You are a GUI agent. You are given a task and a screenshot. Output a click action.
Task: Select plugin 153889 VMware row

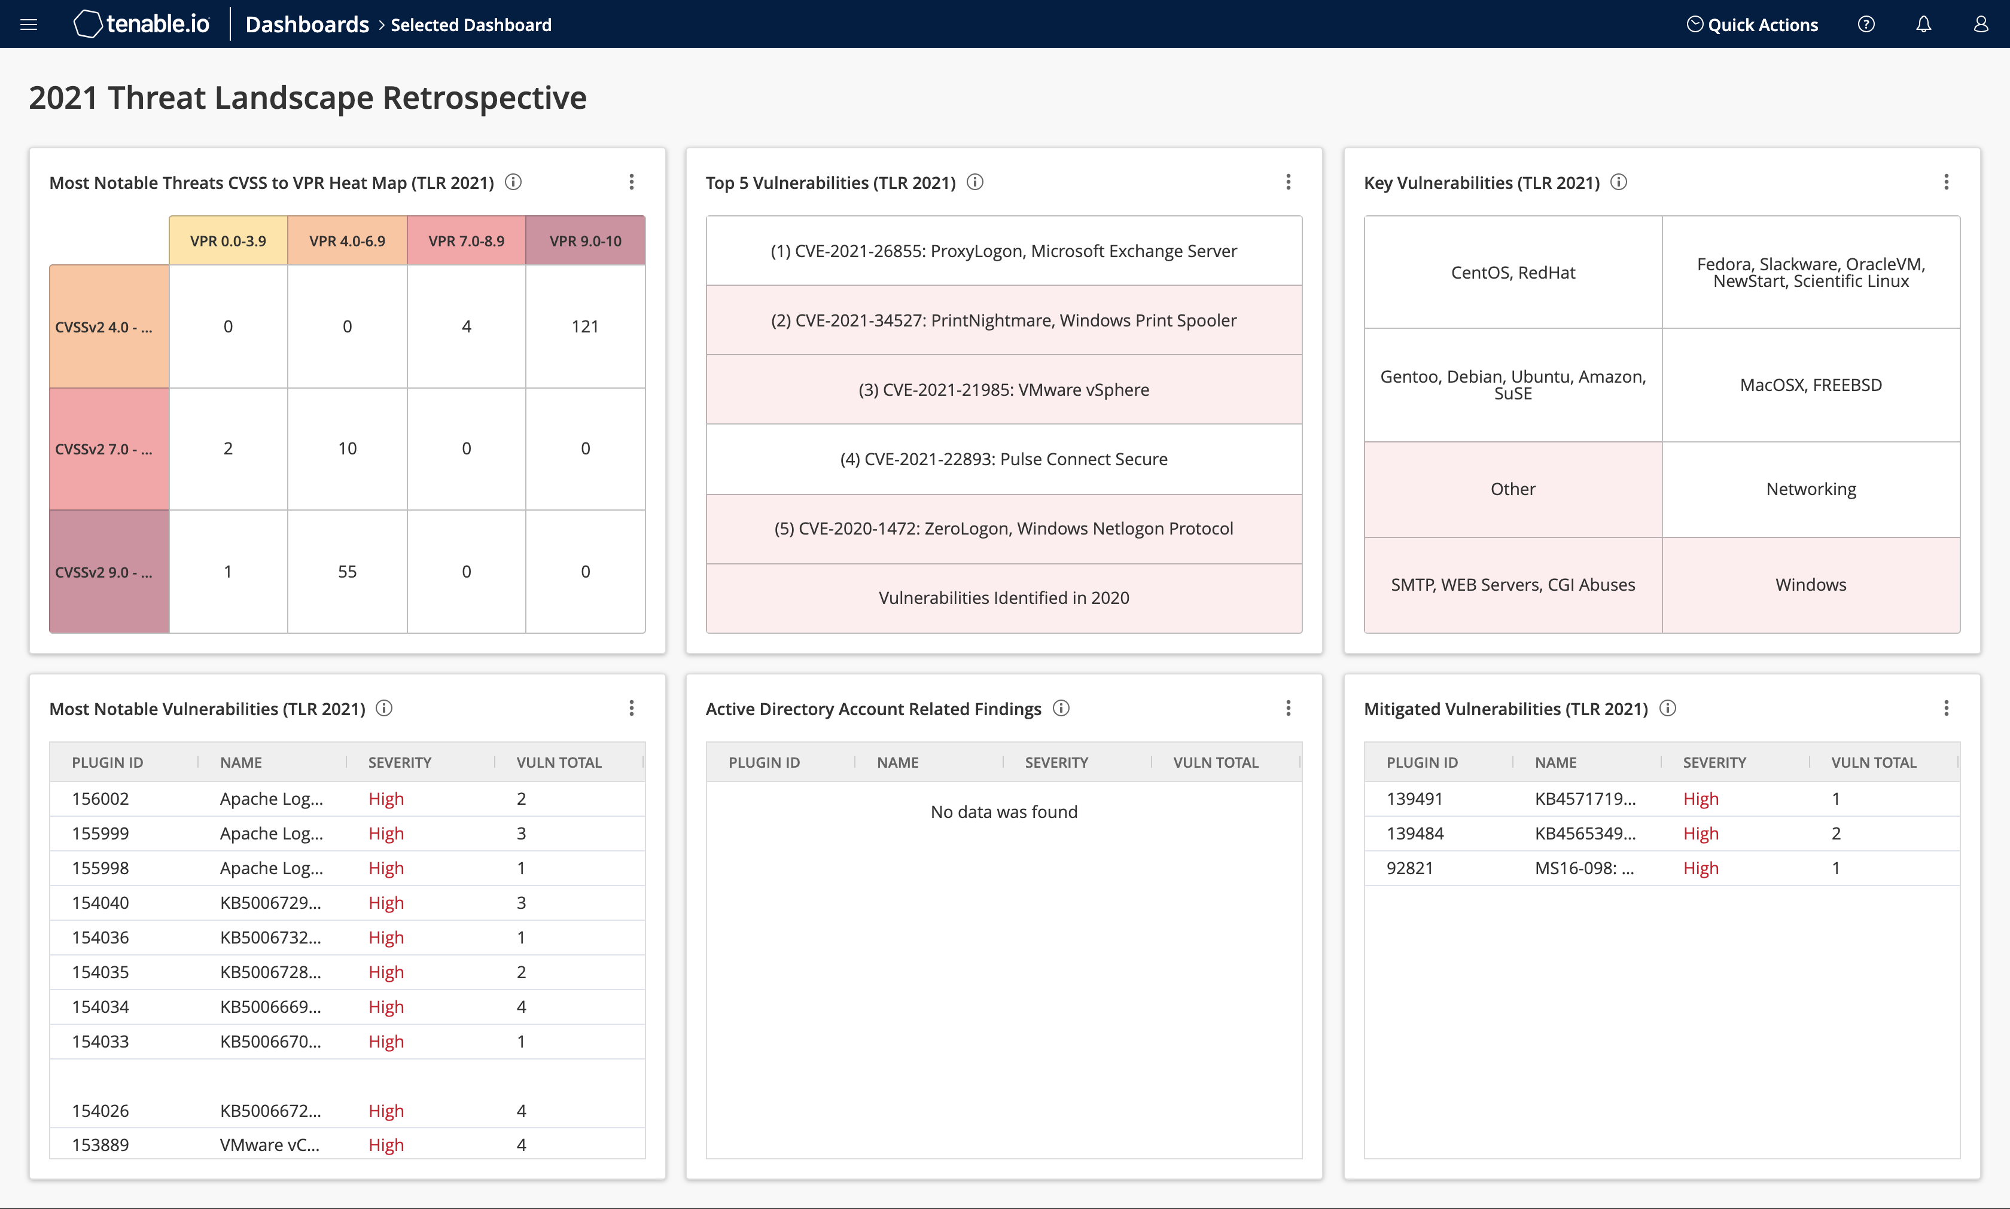347,1144
